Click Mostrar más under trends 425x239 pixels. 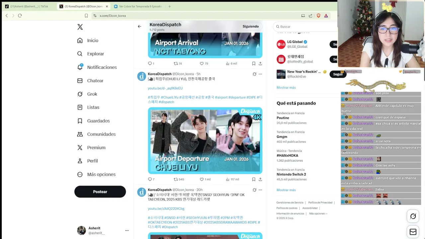(286, 190)
